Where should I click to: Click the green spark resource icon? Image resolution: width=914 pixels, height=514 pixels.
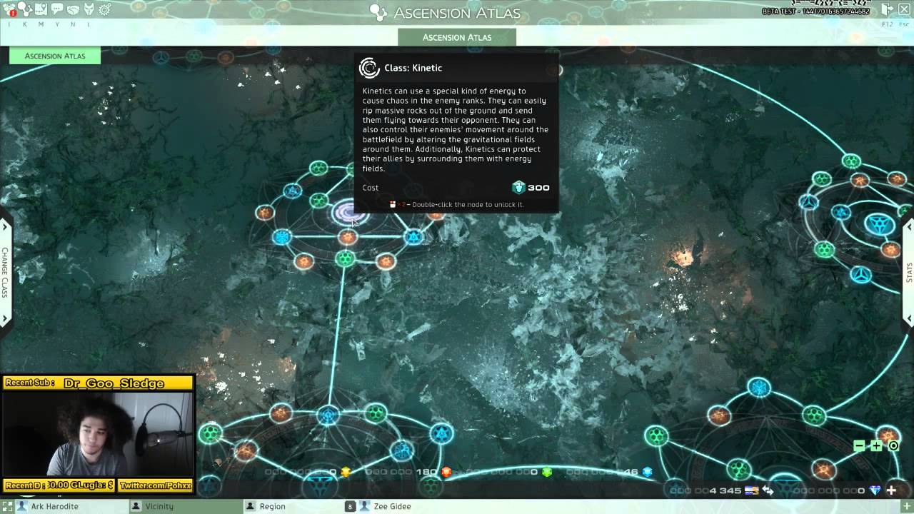pos(547,472)
